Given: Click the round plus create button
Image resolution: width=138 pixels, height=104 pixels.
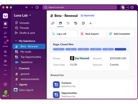Looking at the screenshot, I should pyautogui.click(x=5, y=84).
